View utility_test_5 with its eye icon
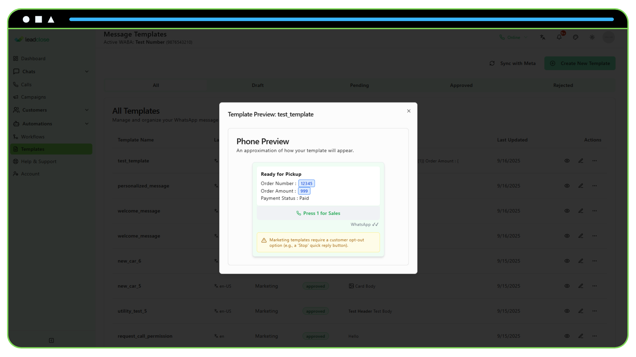 [567, 311]
